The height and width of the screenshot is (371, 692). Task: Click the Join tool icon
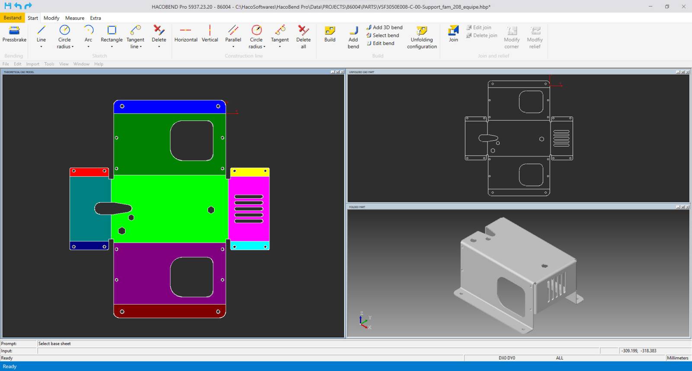tap(453, 30)
